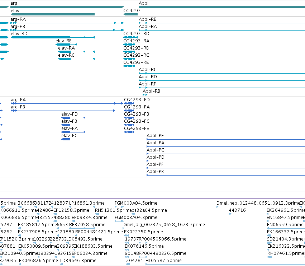
Task: Select EST EN06559.5prime
Action: point(285,225)
